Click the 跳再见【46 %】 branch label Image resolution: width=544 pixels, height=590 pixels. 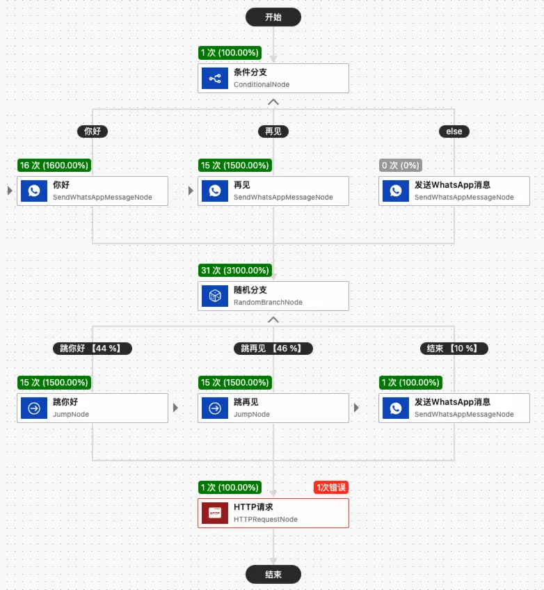[273, 349]
